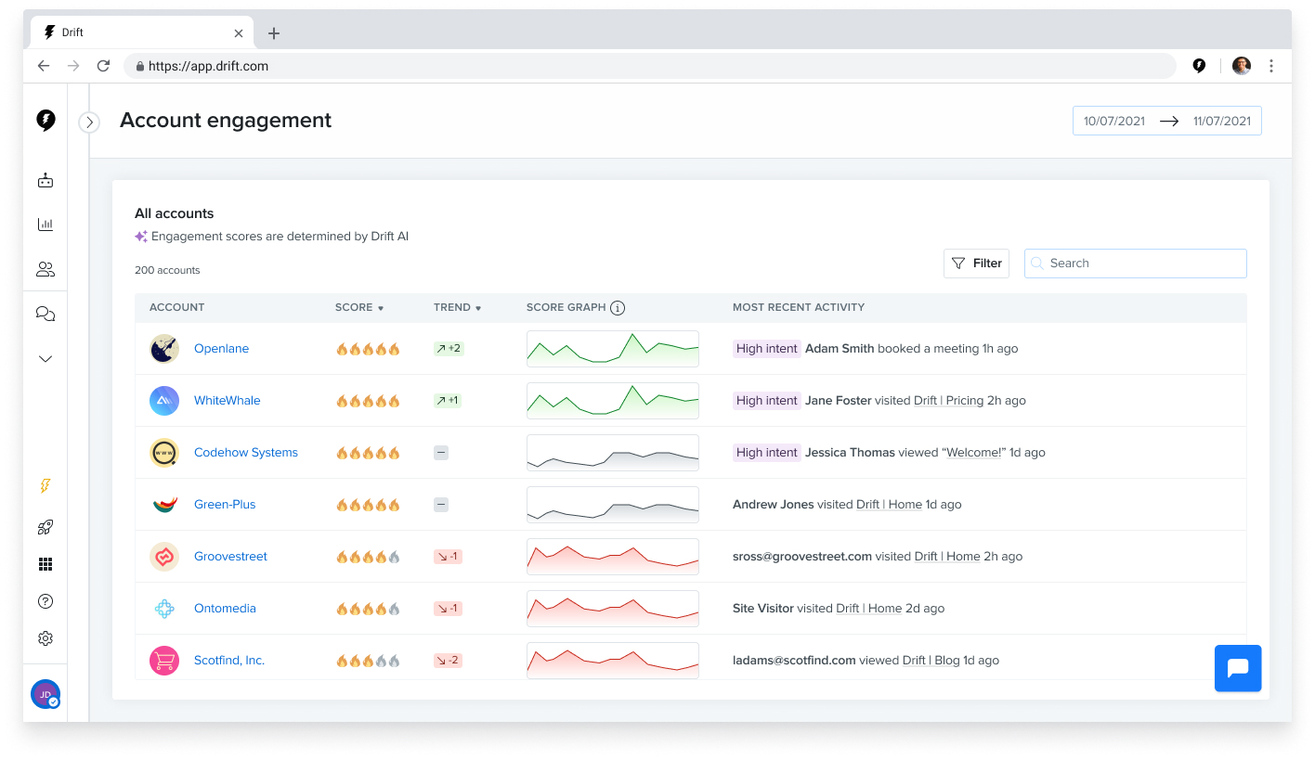Open the Codehow Systems account
1315x759 pixels.
point(246,453)
